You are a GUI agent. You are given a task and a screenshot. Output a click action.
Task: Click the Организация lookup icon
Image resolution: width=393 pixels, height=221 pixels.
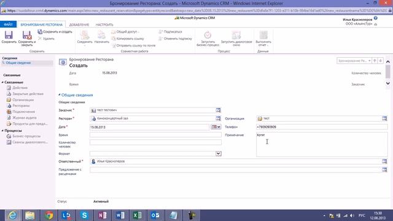pos(384,118)
